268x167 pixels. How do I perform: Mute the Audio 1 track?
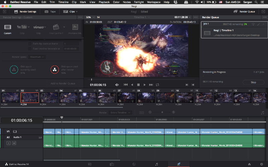(14, 143)
